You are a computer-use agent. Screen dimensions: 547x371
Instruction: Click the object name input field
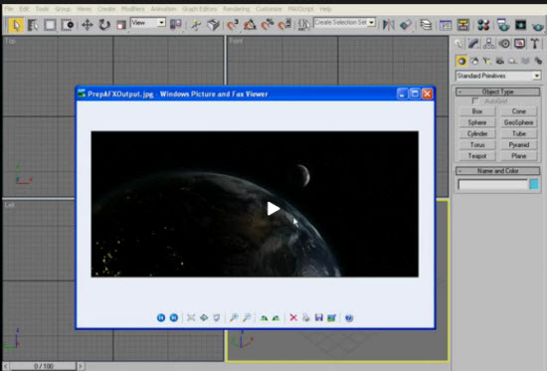(493, 184)
